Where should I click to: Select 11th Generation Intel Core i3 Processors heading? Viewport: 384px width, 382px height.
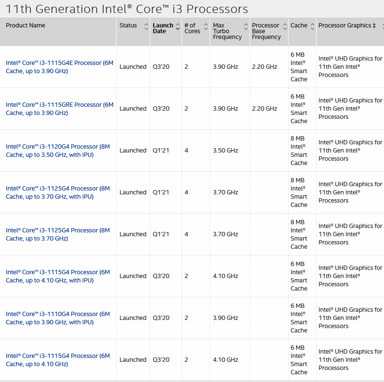click(x=127, y=9)
